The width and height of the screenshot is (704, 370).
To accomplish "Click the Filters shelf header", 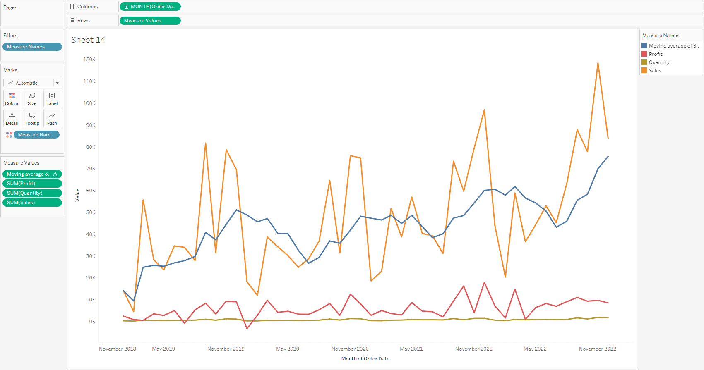I will point(10,36).
